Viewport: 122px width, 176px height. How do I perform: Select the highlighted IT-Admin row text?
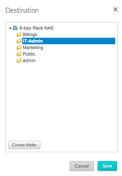click(33, 41)
